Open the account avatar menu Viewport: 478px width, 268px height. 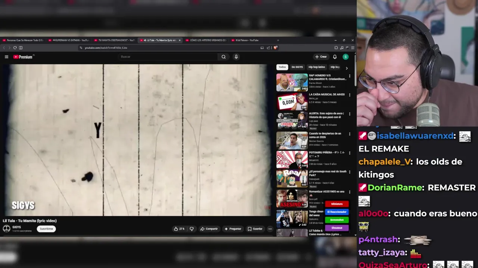pos(345,57)
